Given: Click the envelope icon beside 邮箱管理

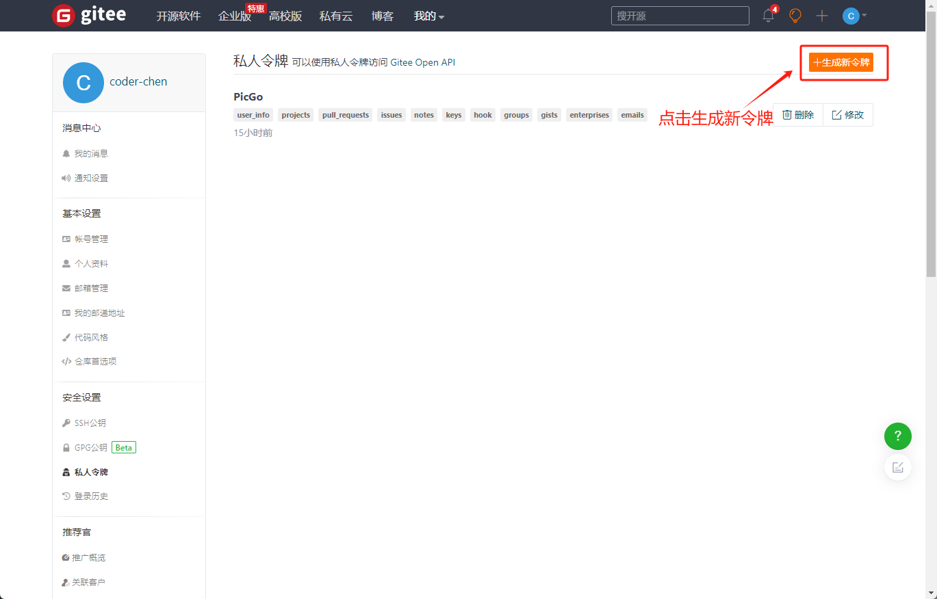Looking at the screenshot, I should (66, 289).
